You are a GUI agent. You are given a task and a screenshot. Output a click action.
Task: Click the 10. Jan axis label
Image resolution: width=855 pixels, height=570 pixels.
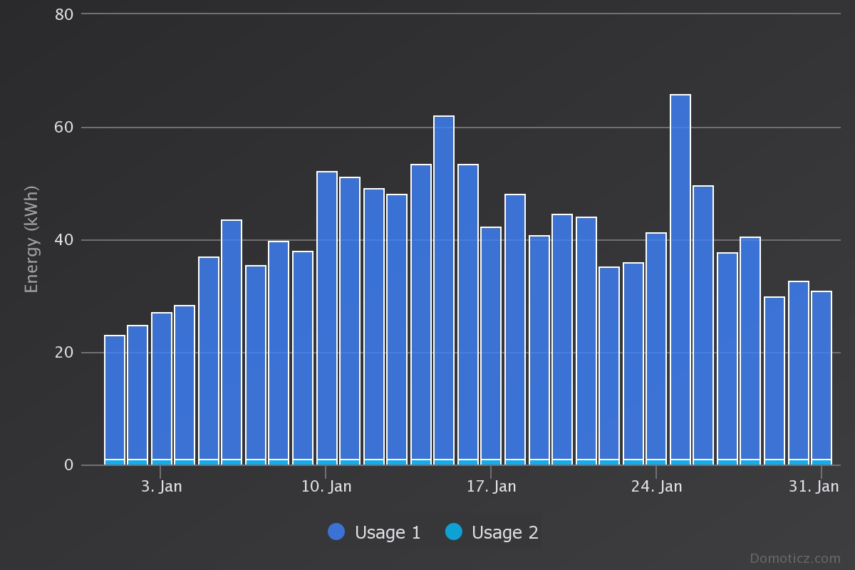326,487
